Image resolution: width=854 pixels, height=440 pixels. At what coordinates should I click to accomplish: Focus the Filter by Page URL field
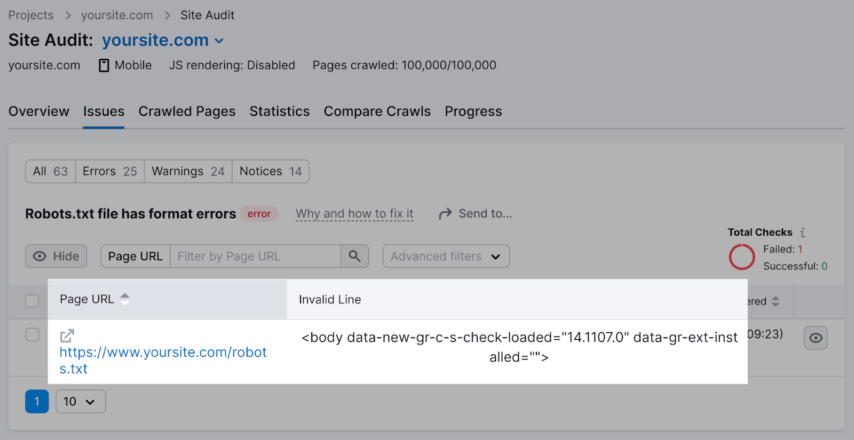click(255, 256)
